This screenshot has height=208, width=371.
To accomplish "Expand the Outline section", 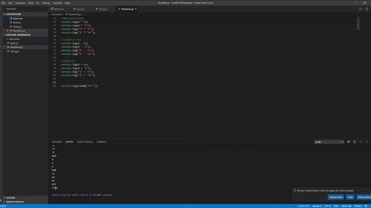I will click(x=10, y=198).
